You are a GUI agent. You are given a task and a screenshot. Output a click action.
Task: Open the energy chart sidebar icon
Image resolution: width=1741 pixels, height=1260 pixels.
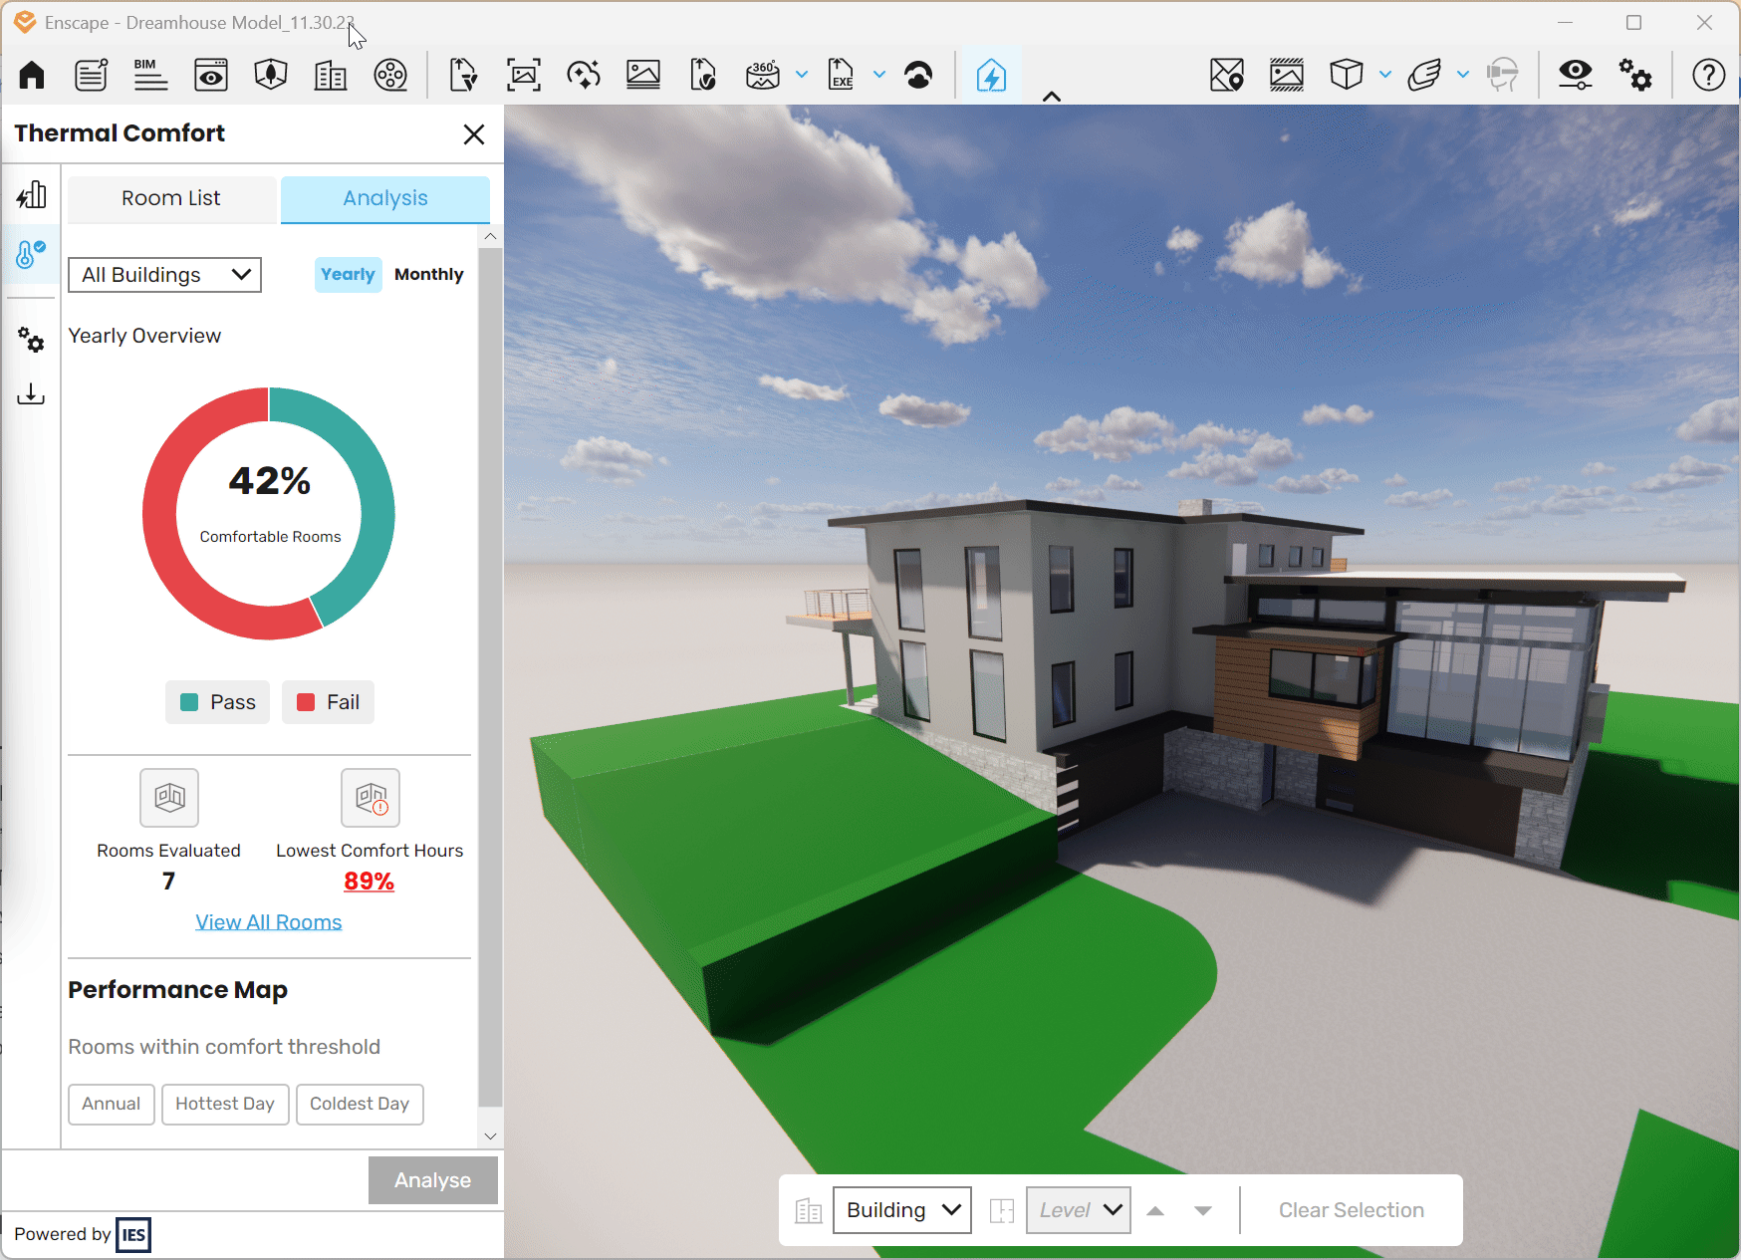[32, 195]
